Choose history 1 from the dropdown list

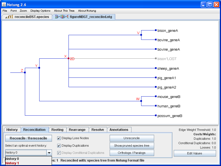[x=12, y=163]
